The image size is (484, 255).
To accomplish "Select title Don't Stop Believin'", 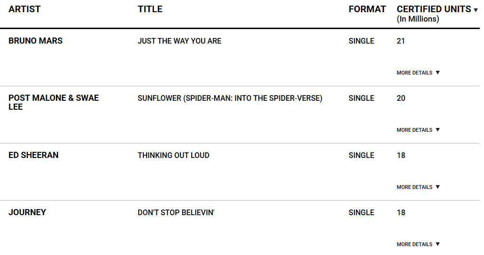I will (x=176, y=212).
